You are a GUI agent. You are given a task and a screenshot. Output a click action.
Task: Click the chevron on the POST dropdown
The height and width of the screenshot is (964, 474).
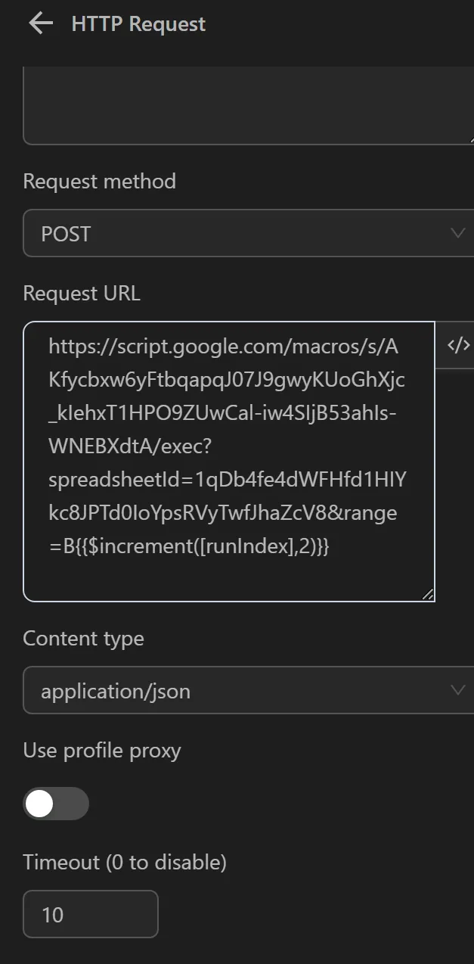tap(457, 233)
